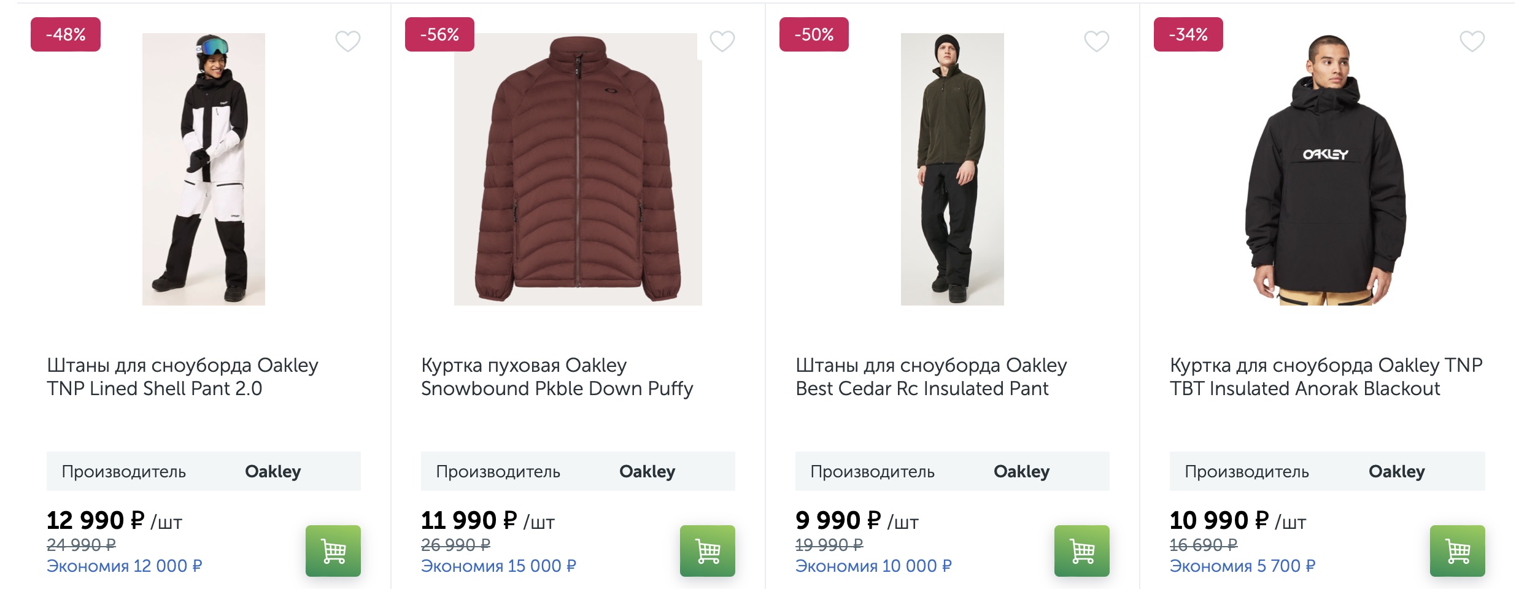The image size is (1527, 589).
Task: Click the -34% discount badge
Action: coord(1188,34)
